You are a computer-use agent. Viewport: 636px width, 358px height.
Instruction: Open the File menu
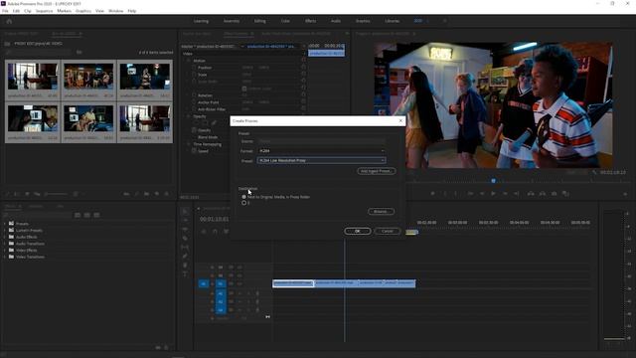[x=5, y=11]
